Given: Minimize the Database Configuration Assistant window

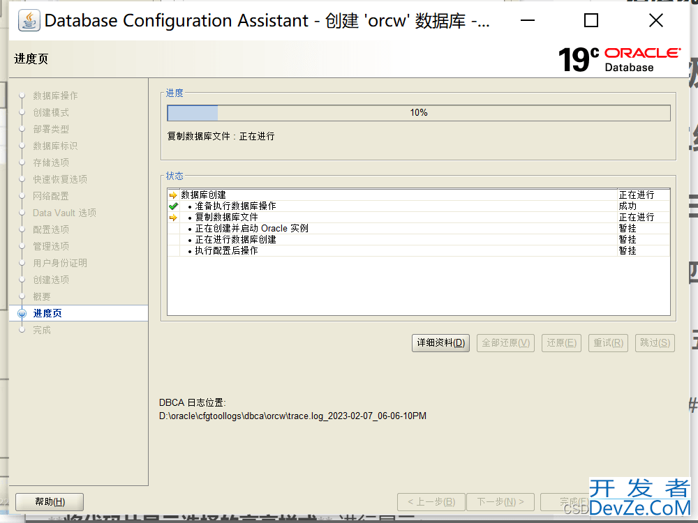Looking at the screenshot, I should pyautogui.click(x=528, y=20).
